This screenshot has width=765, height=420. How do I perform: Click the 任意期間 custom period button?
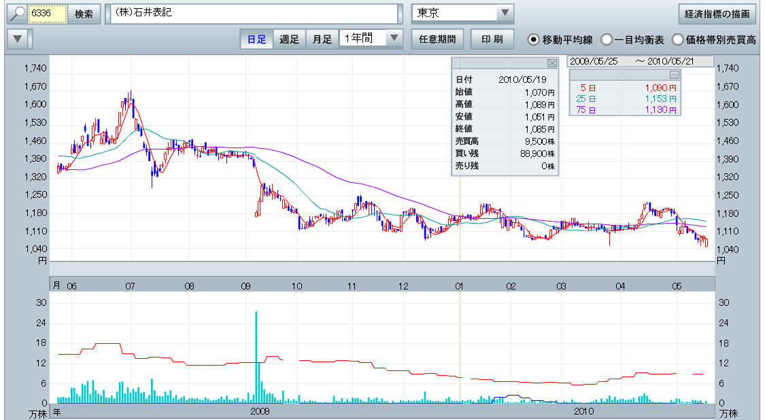(437, 39)
